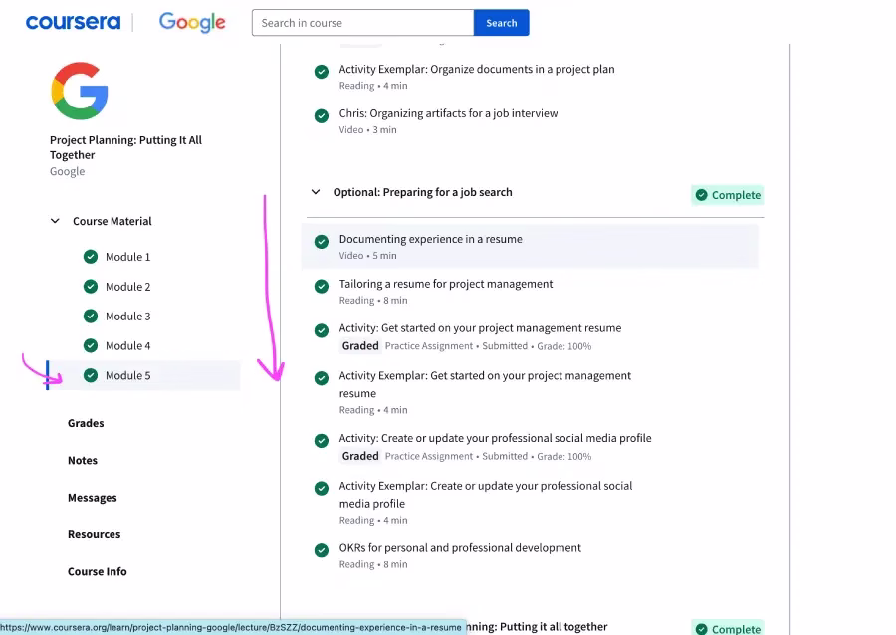Collapse the Course Material section
The width and height of the screenshot is (896, 635).
(x=55, y=221)
